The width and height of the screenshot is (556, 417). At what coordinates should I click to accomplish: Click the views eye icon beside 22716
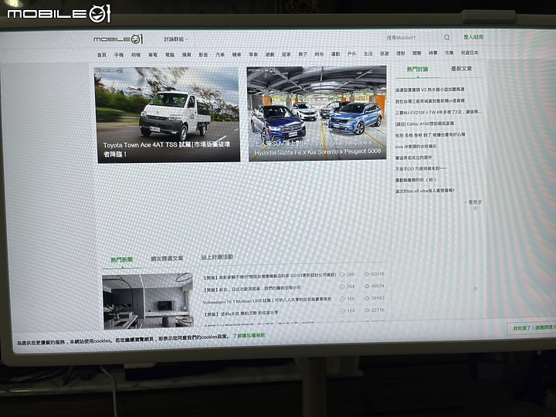tap(367, 310)
